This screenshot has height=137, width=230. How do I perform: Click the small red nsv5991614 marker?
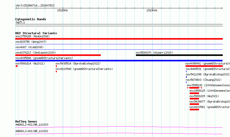click(x=17, y=66)
